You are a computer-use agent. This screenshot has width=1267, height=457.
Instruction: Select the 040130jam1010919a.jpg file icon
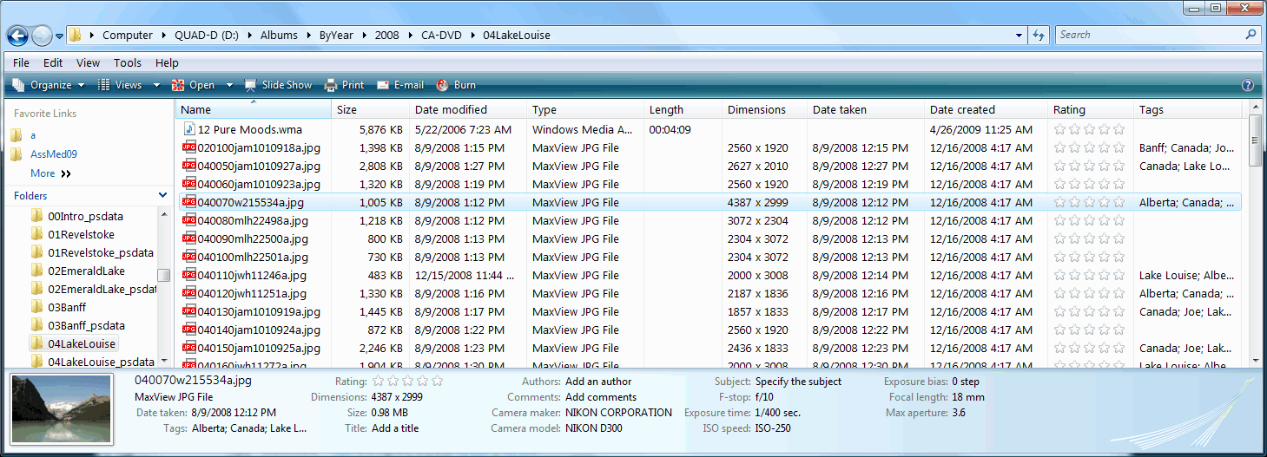[x=189, y=311]
